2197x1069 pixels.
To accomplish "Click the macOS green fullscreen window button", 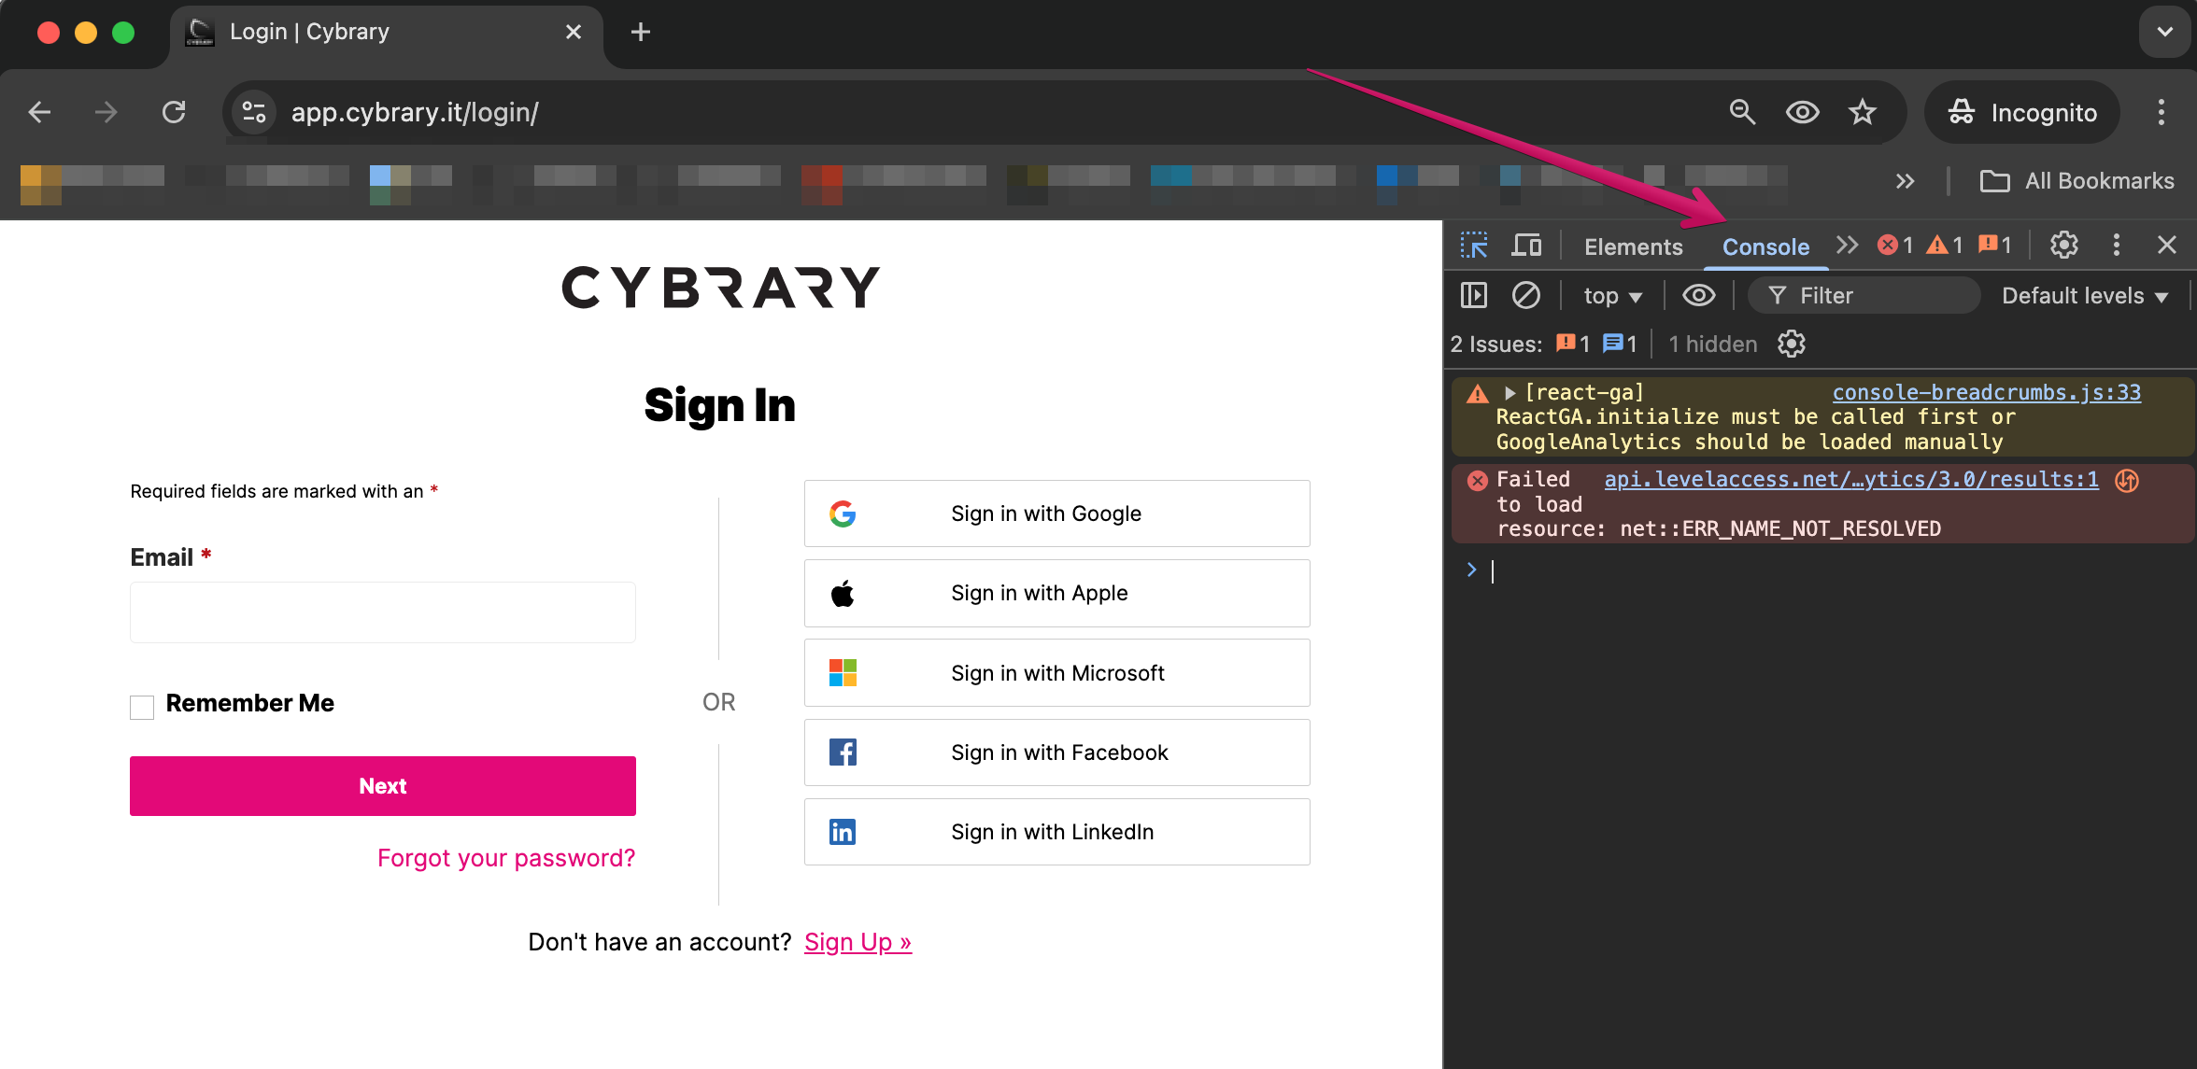I will (123, 33).
